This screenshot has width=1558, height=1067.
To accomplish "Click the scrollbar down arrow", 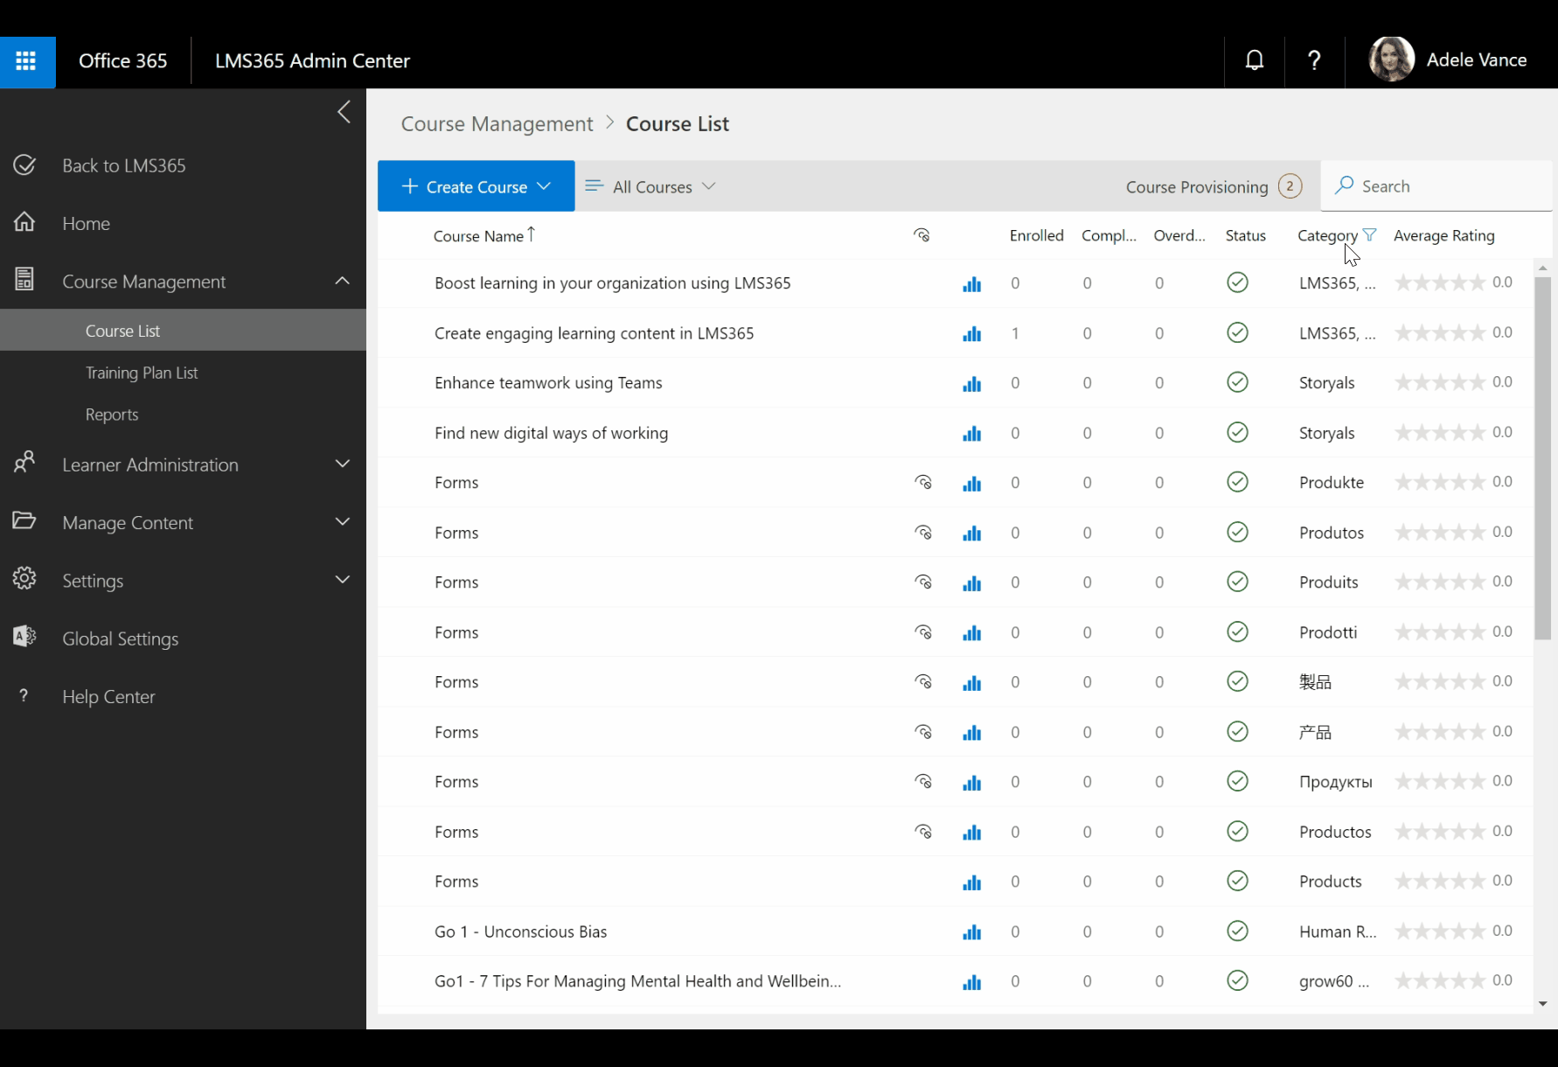I will pyautogui.click(x=1542, y=1004).
